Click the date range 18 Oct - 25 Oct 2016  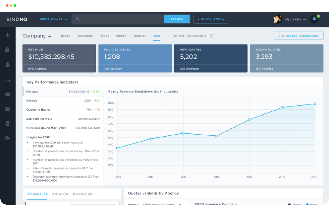tap(190, 36)
